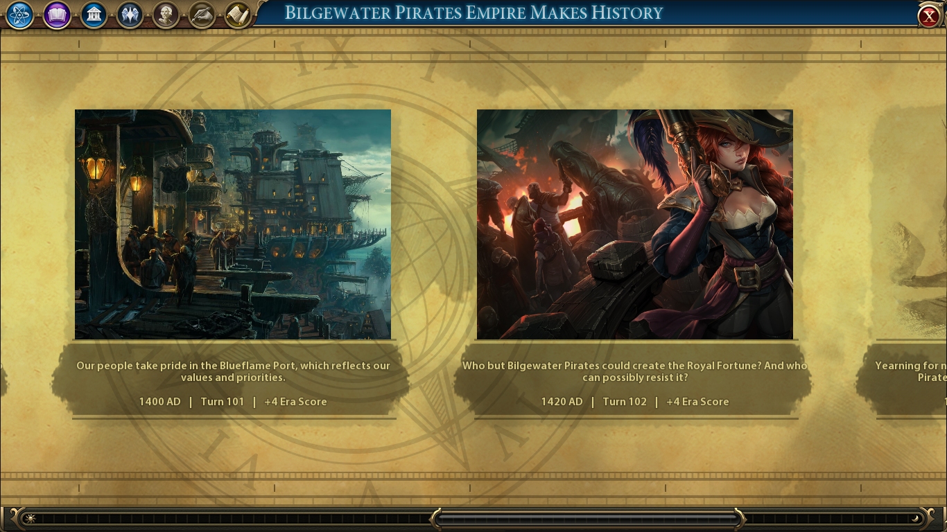Select the Blueflame Port moment description
Viewport: 947px width, 532px height.
233,371
